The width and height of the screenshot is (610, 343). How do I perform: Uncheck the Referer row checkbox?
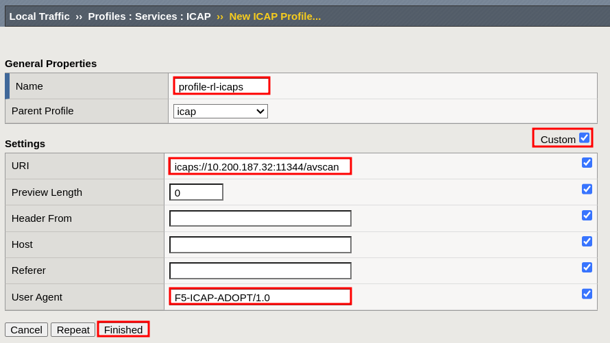click(587, 267)
